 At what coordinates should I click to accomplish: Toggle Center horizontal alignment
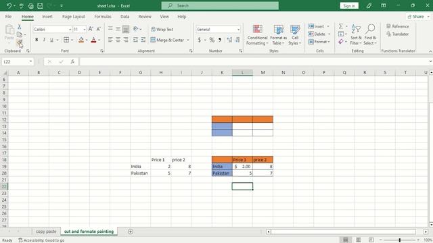coord(118,40)
